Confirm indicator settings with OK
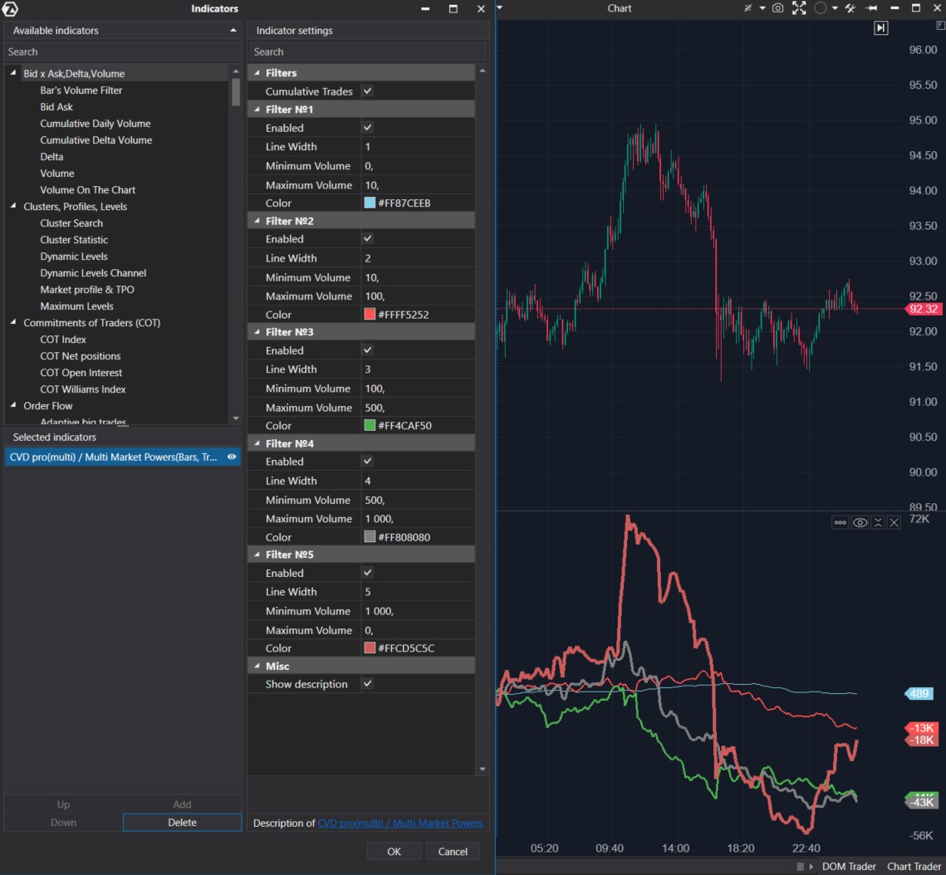Viewport: 946px width, 875px height. 393,851
